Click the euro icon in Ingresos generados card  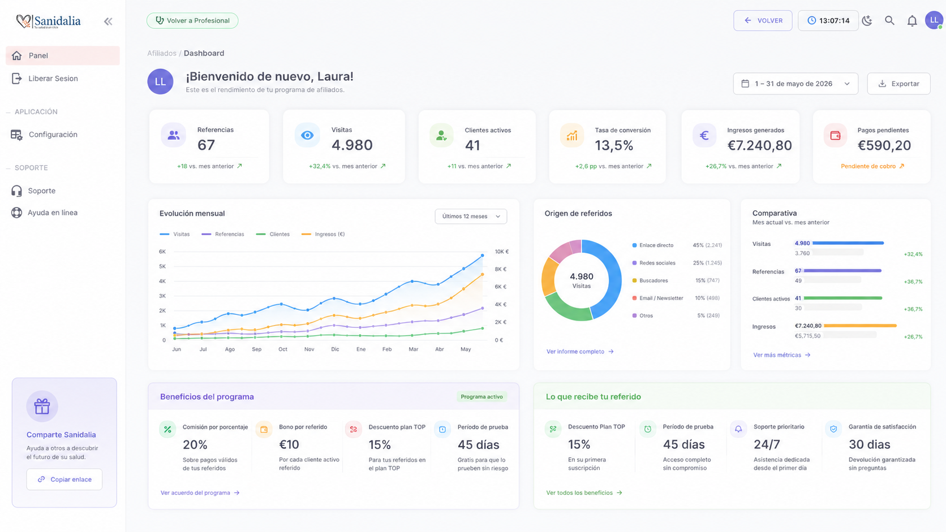click(704, 136)
